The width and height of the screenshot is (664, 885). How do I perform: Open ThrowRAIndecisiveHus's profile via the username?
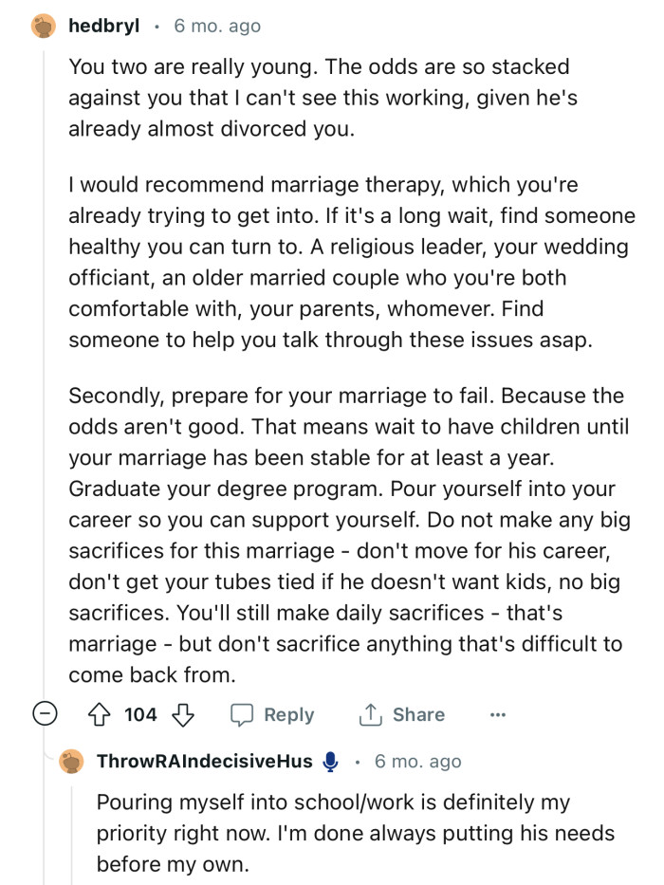click(x=204, y=761)
